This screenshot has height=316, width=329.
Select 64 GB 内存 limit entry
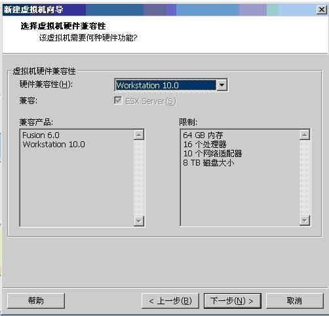click(203, 135)
